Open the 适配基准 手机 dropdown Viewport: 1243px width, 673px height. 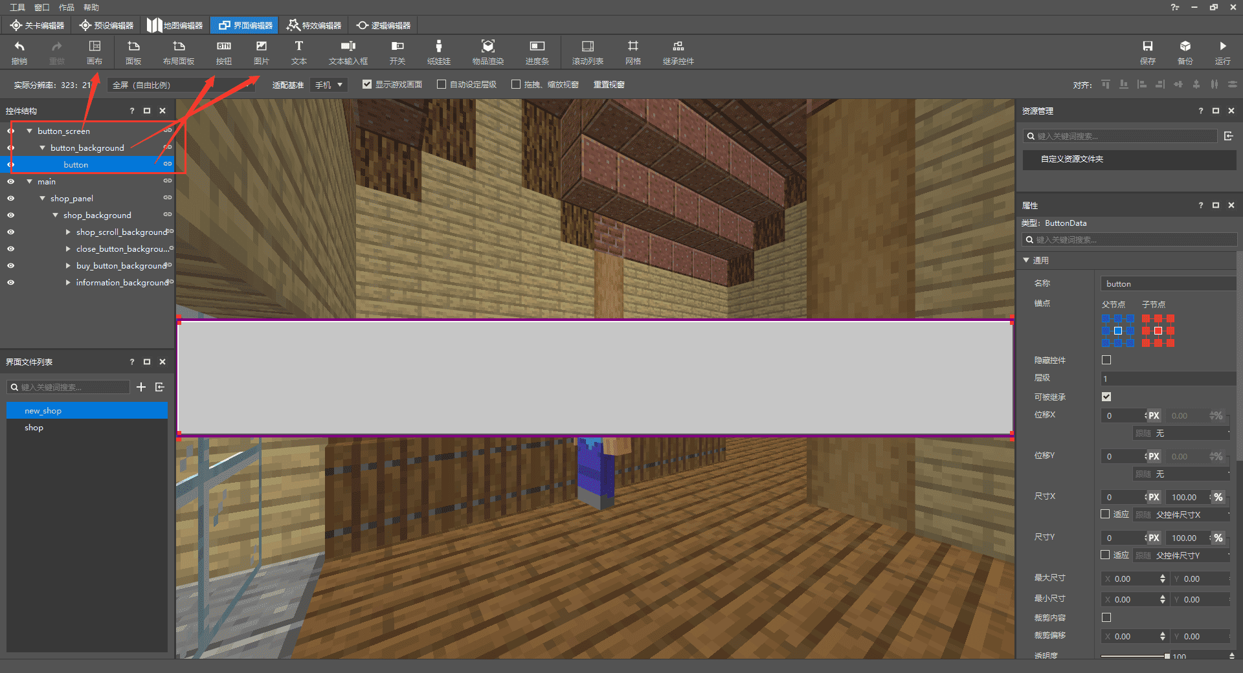pyautogui.click(x=329, y=85)
